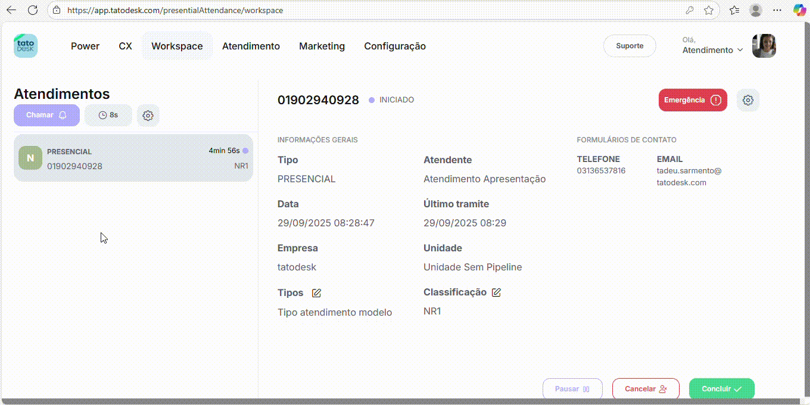Click the green Concluir button
The image size is (810, 405).
point(721,389)
